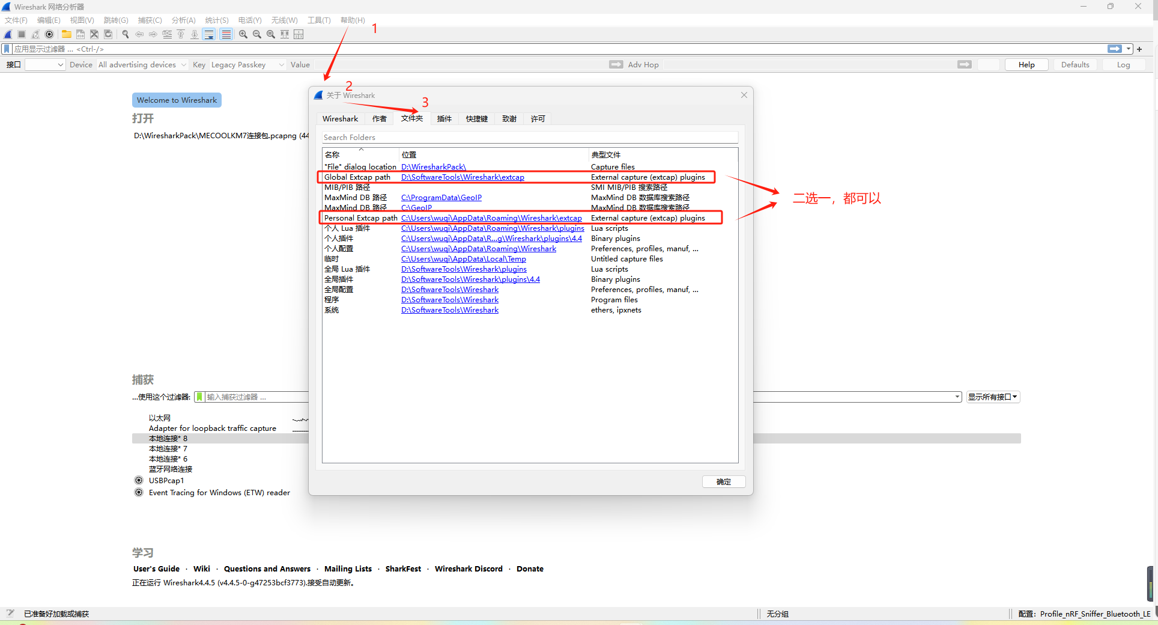This screenshot has height=625, width=1158.
Task: Open capture filter history dropdown arrow
Action: tap(957, 397)
